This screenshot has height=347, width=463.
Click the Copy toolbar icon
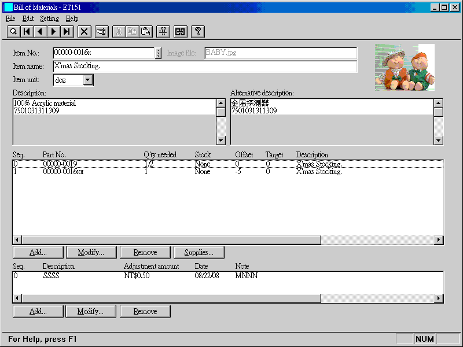coord(133,32)
